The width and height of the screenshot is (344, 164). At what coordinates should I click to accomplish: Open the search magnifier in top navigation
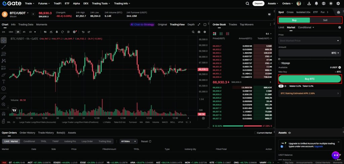point(247,3)
